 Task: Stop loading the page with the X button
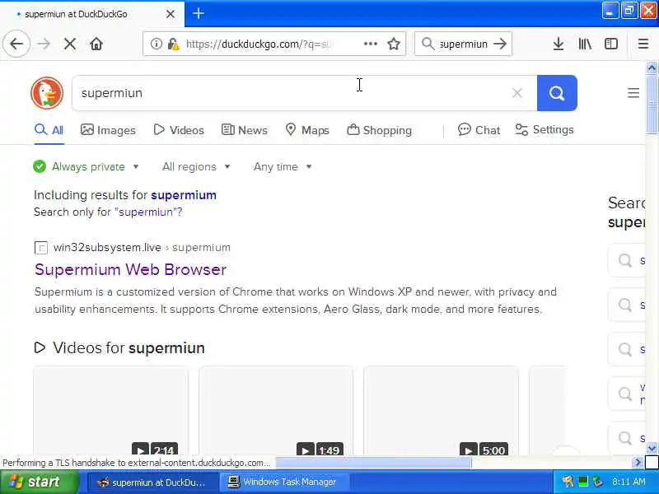click(70, 44)
